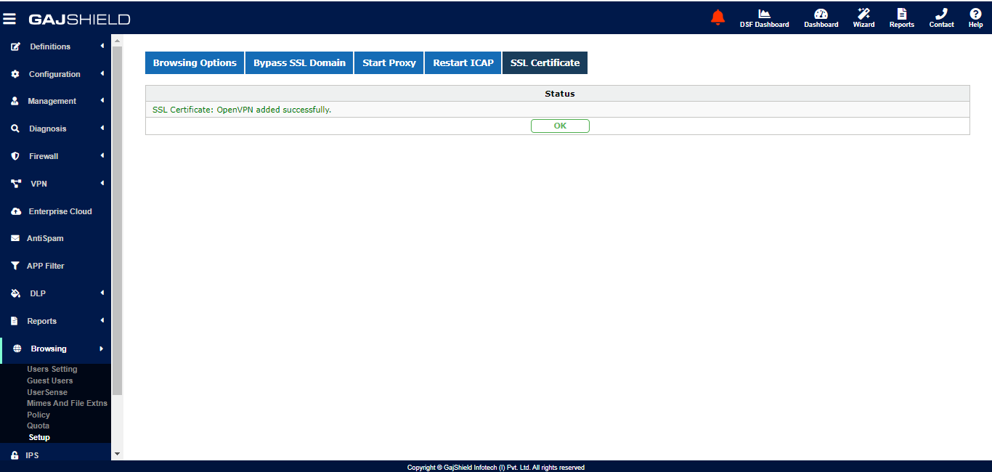Switch to Browsing Options tab

pyautogui.click(x=195, y=62)
